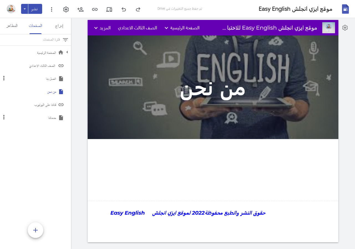Open الصفحة الرئيسية navigation menu item
This screenshot has height=249, width=355.
185,28
